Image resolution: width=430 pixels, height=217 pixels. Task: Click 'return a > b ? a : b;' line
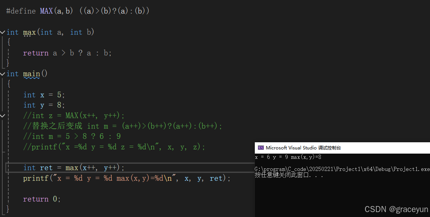pyautogui.click(x=67, y=53)
